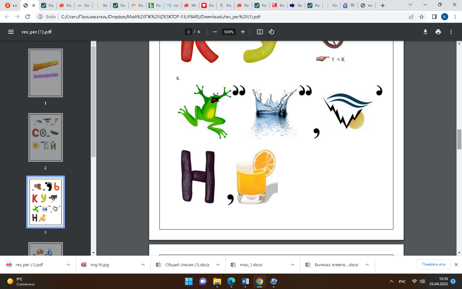Click the Показать все button
462x289 pixels.
click(x=433, y=264)
